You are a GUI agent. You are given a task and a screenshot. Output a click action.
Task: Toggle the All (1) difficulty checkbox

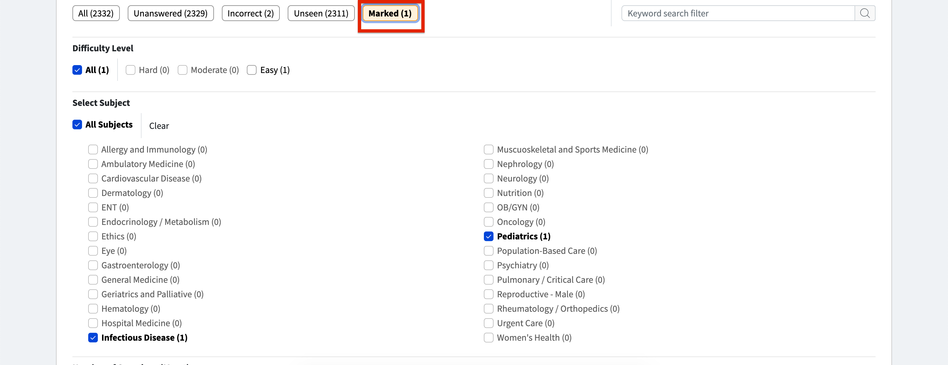click(77, 70)
